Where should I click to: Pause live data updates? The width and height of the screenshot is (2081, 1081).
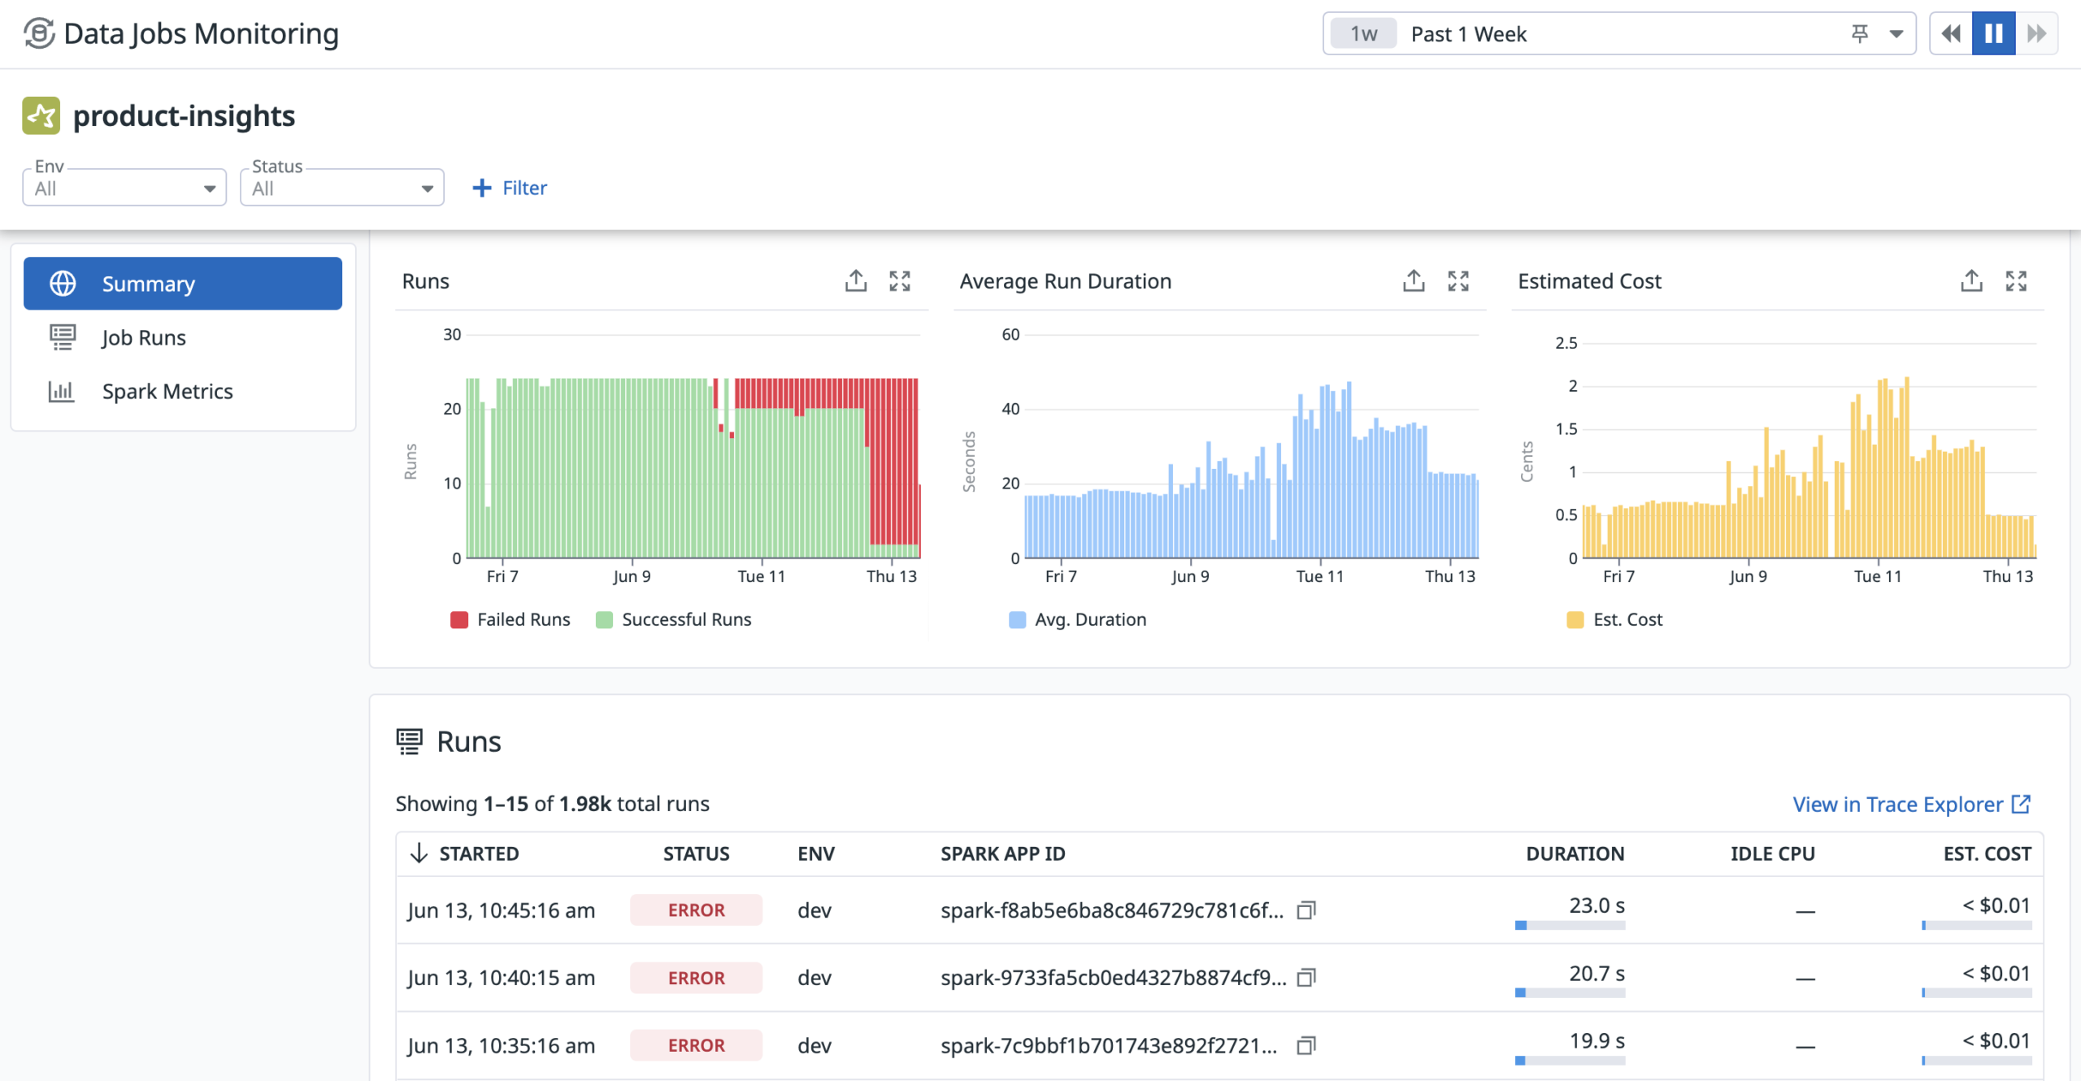[1993, 34]
